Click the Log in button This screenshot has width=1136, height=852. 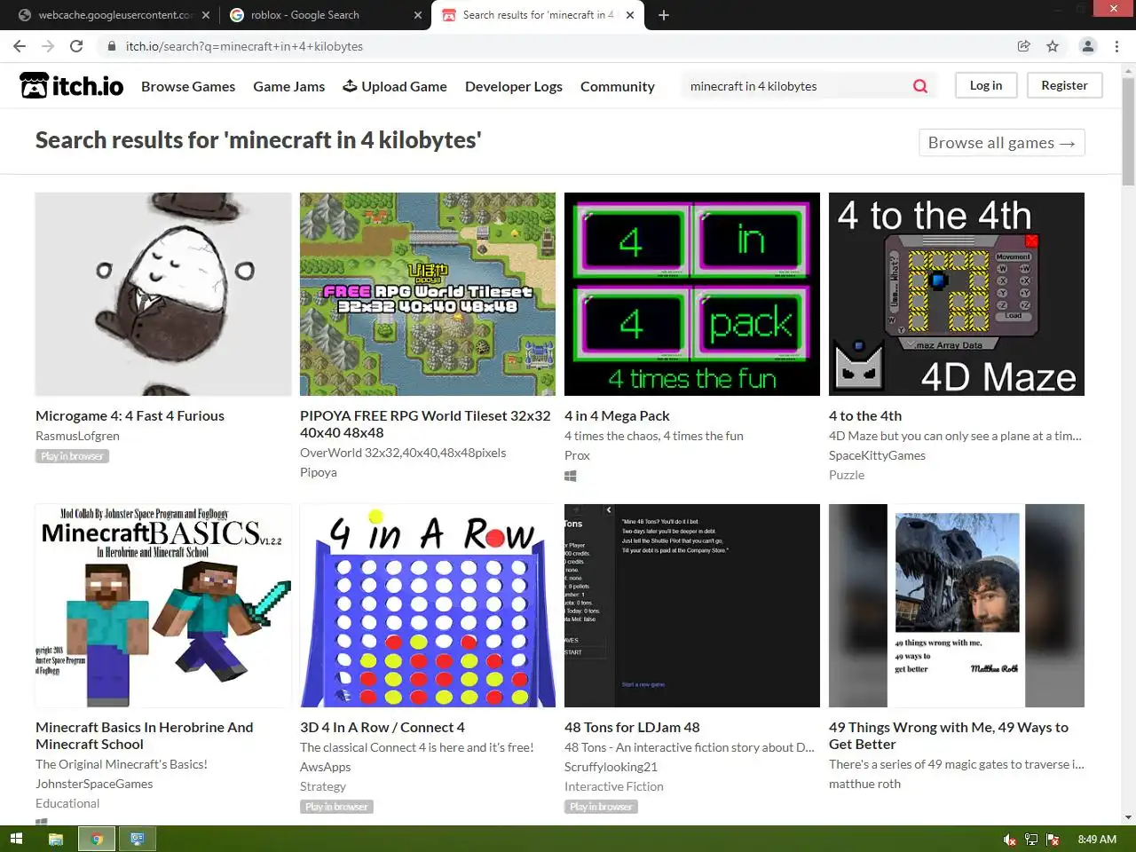(986, 85)
